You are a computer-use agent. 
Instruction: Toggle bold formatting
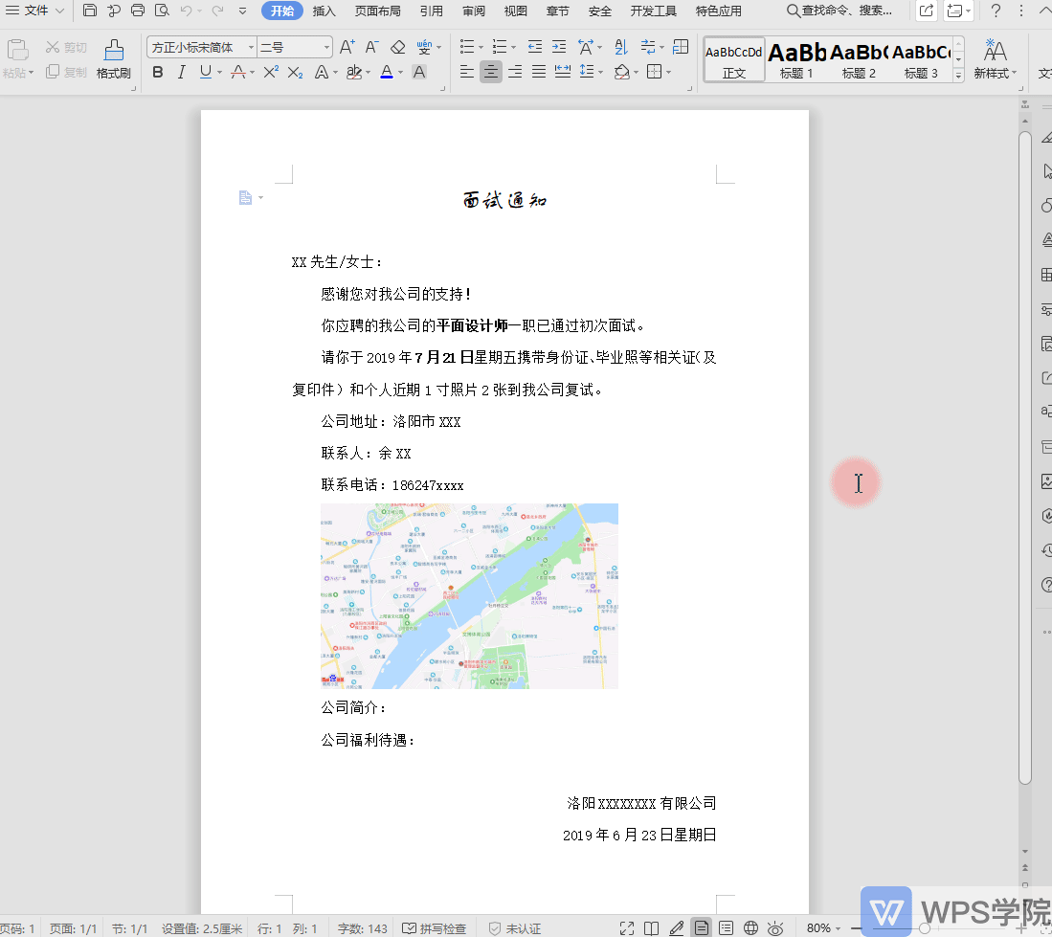point(158,72)
